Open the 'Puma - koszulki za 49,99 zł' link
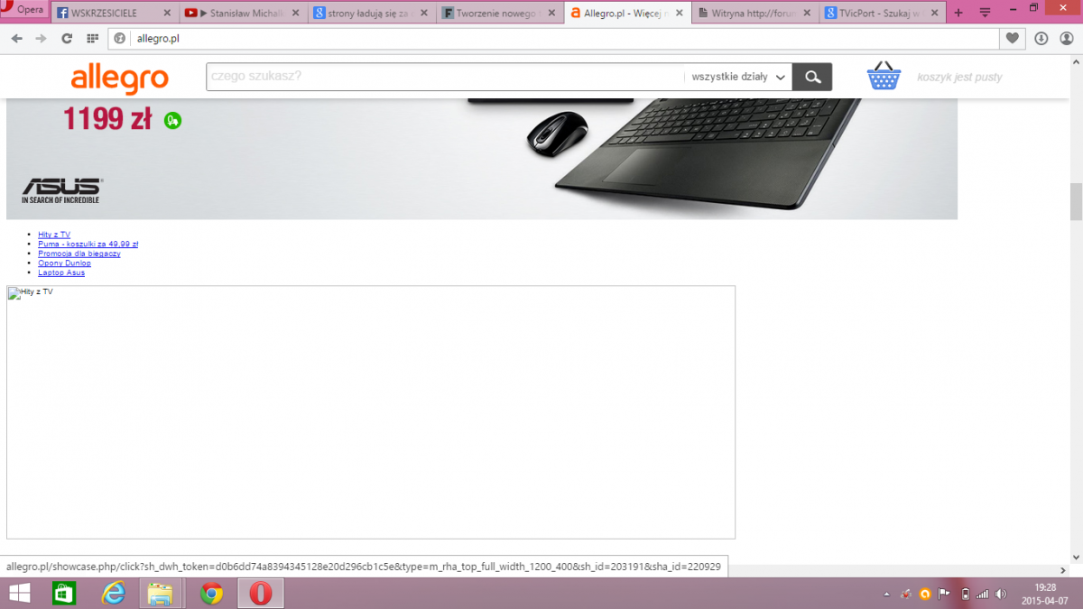This screenshot has width=1083, height=609. click(88, 244)
